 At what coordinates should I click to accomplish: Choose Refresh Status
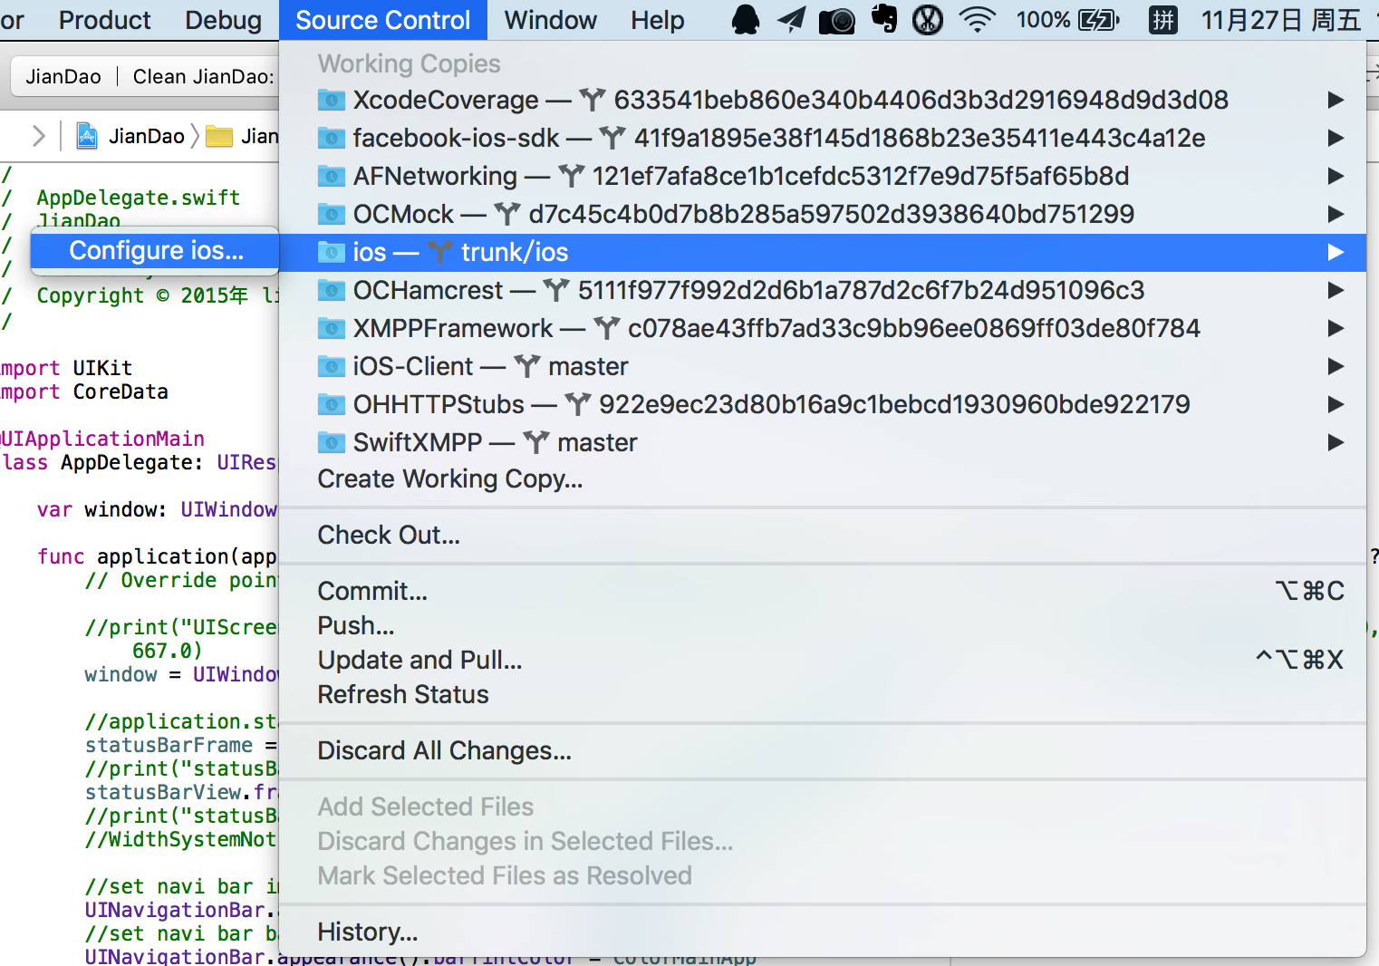pos(823,694)
